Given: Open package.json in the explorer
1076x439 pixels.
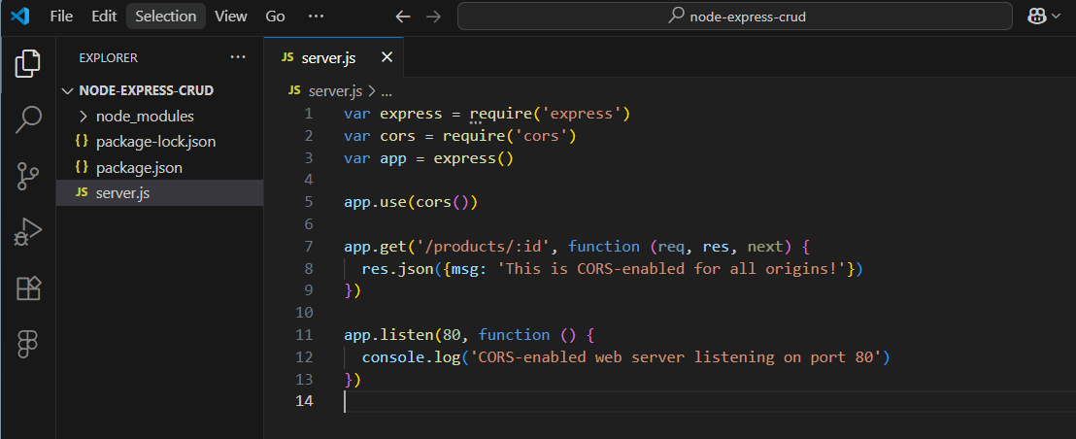Looking at the screenshot, I should (139, 167).
